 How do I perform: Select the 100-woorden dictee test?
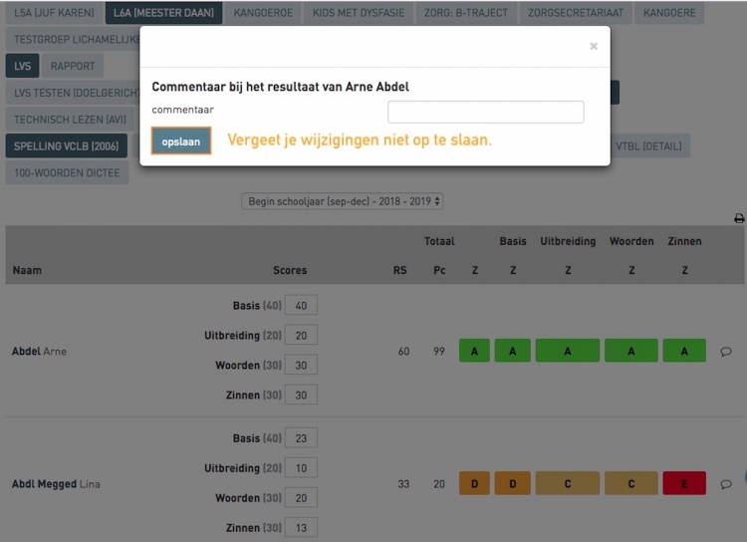(x=67, y=172)
